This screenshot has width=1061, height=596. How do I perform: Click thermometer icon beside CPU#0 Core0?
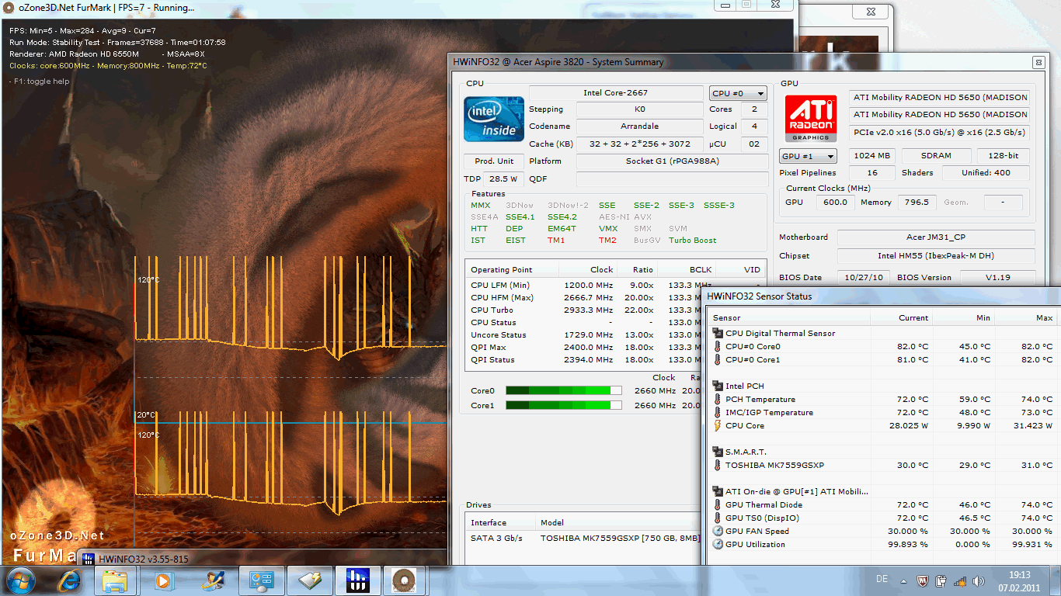point(718,347)
